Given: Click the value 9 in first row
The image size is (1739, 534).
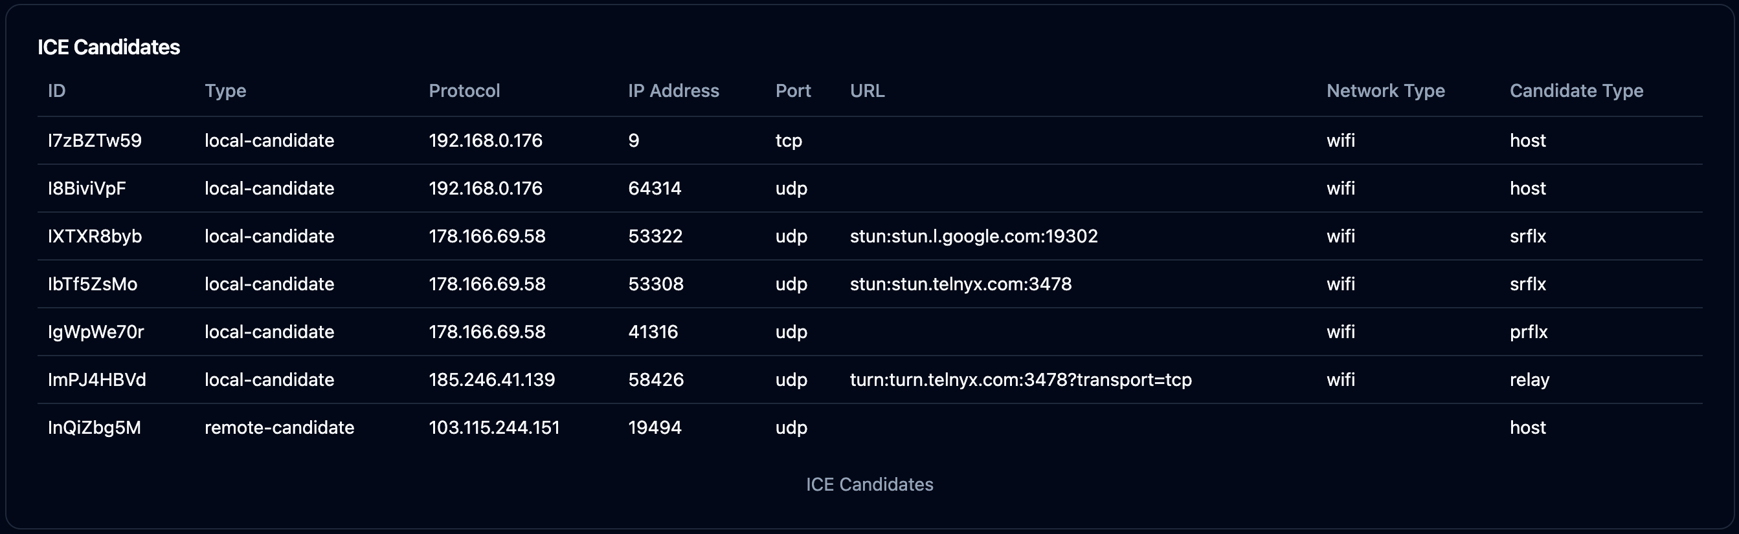Looking at the screenshot, I should coord(634,140).
